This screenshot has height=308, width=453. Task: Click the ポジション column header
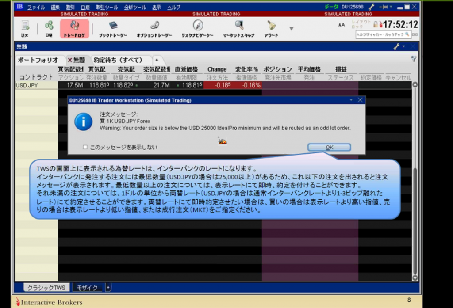point(277,69)
